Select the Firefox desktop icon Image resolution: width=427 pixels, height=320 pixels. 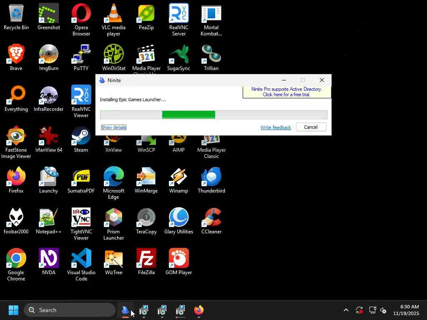pos(16,180)
